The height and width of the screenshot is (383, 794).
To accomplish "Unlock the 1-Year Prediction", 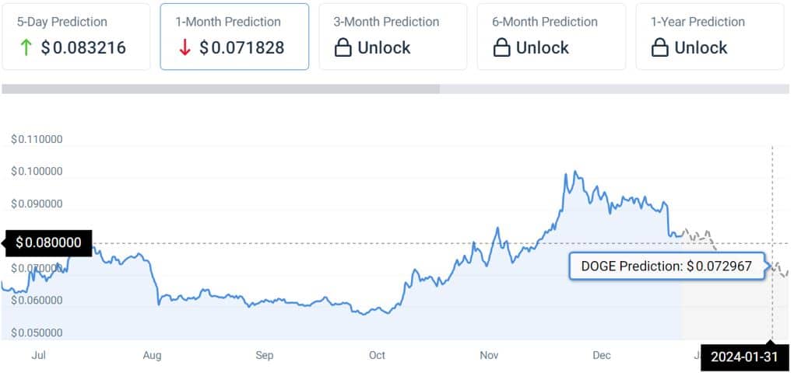I will (x=701, y=48).
